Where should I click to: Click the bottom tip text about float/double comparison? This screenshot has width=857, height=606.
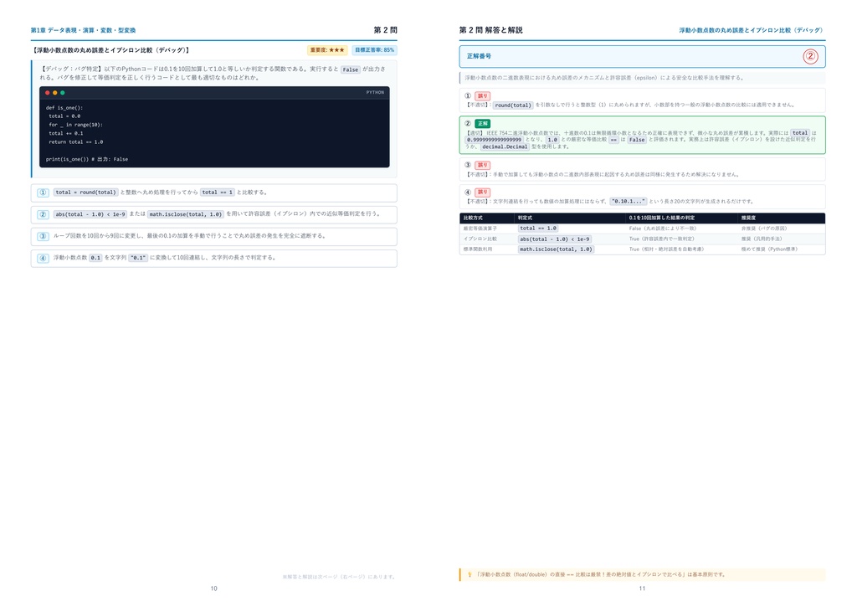pos(601,574)
